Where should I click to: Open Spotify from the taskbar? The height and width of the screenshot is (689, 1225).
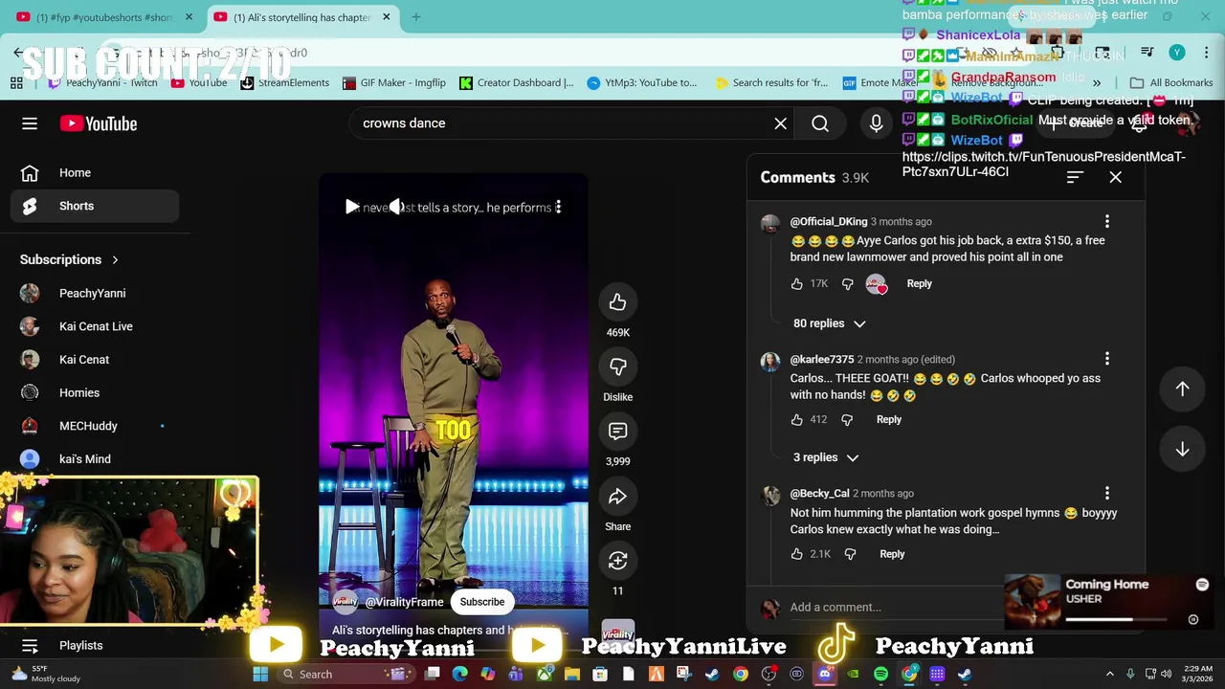click(880, 674)
